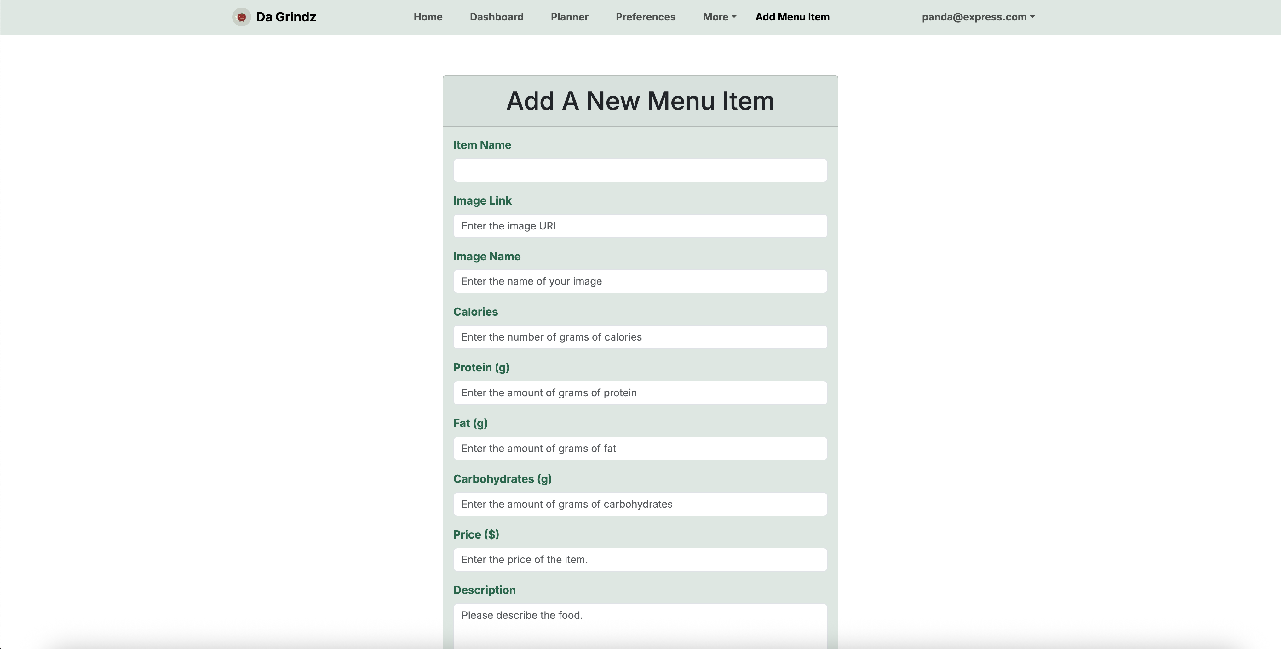Click the Carbohydrates (g) input field
Screen dimensions: 1281x649
(x=640, y=504)
